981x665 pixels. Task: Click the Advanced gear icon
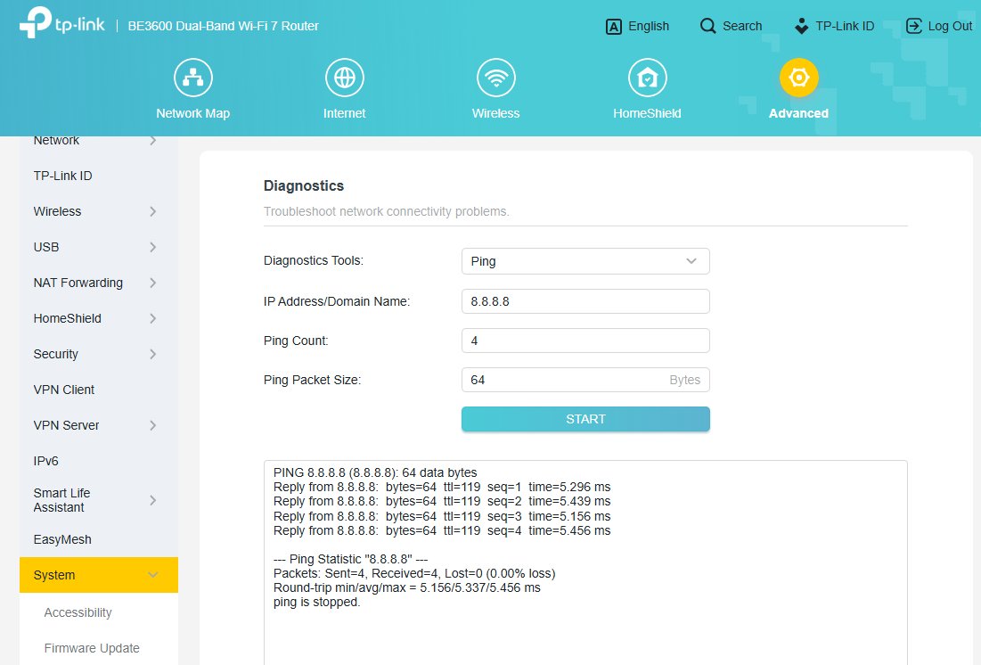tap(798, 78)
